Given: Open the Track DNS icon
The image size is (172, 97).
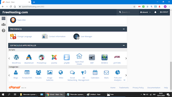Looking at the screenshot, I should click(13, 20).
